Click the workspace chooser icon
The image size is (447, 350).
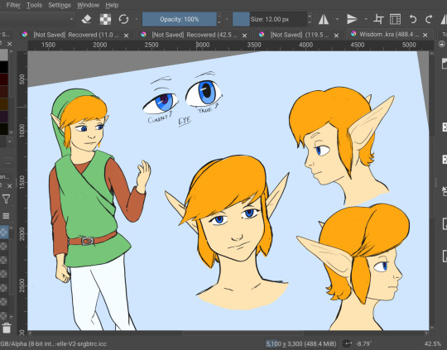coord(395,19)
